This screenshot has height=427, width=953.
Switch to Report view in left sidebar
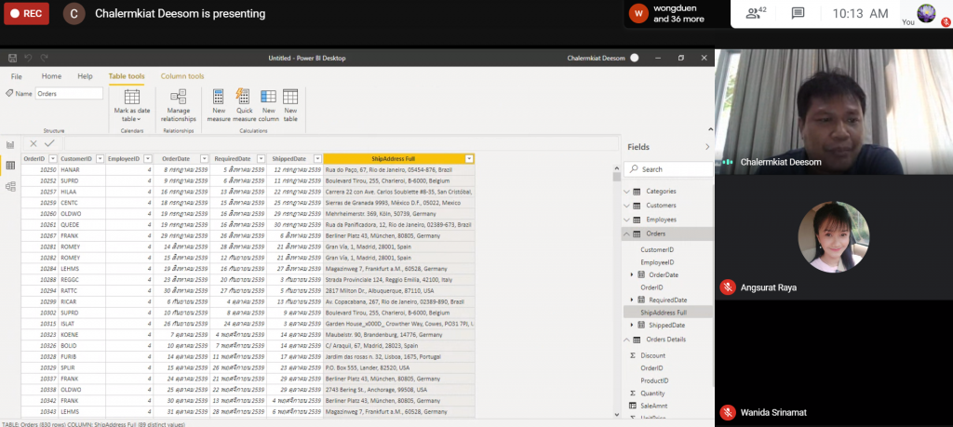[x=10, y=145]
